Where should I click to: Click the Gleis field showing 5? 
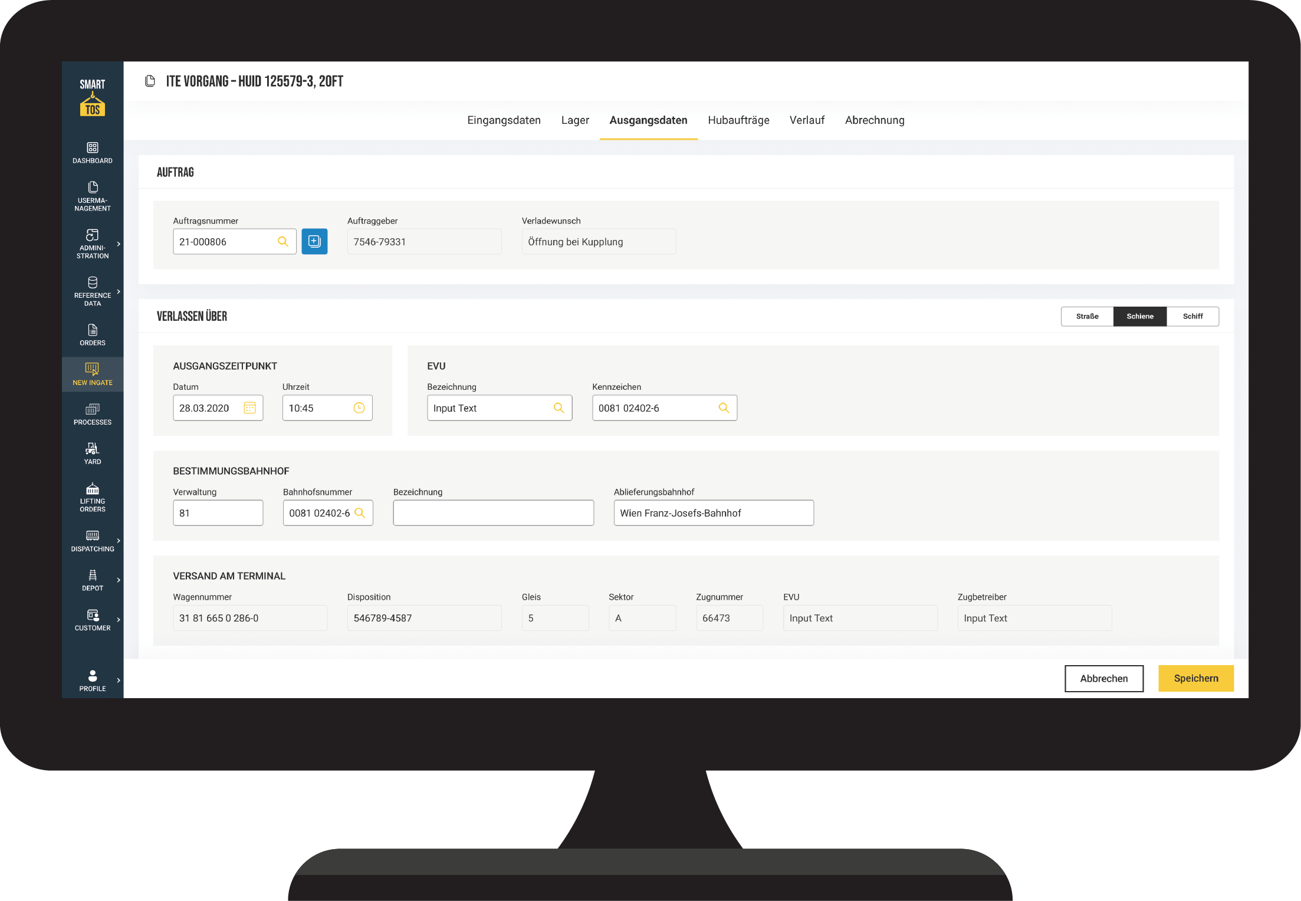pyautogui.click(x=555, y=618)
